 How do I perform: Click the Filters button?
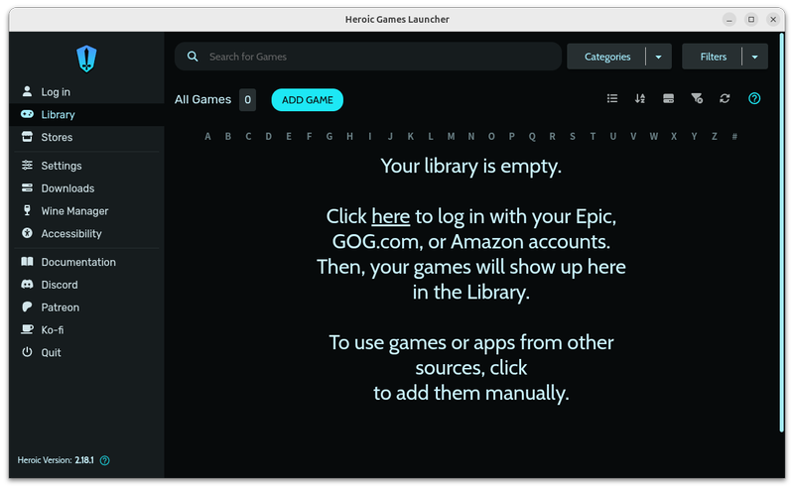pyautogui.click(x=713, y=57)
